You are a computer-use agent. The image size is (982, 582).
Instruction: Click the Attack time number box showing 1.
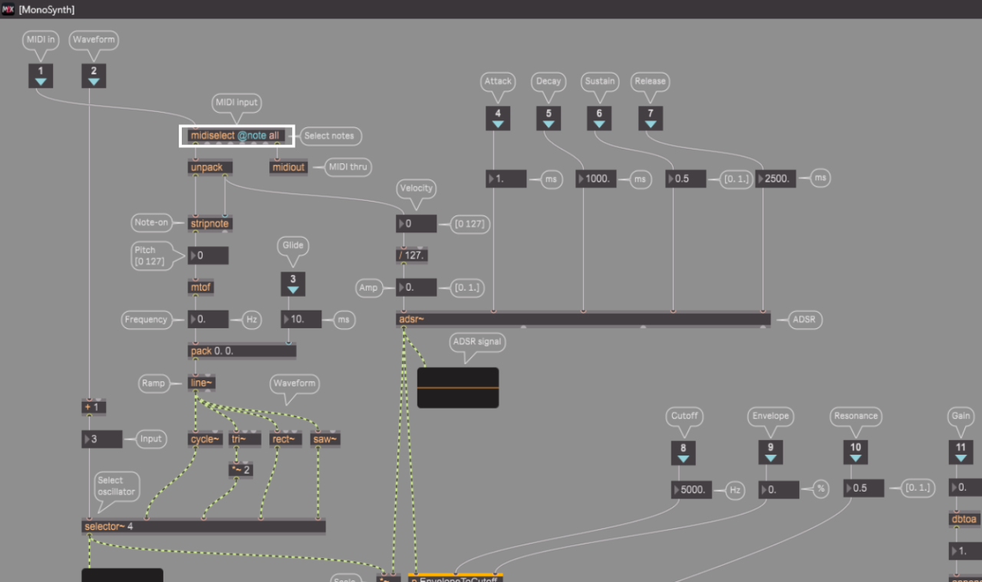(x=506, y=179)
